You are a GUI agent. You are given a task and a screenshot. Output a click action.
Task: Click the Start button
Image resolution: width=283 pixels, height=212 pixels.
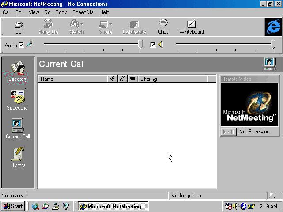tap(13, 206)
